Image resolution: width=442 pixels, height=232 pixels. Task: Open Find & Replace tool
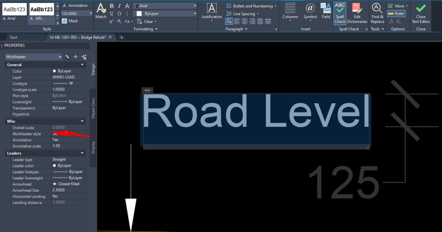pyautogui.click(x=377, y=12)
